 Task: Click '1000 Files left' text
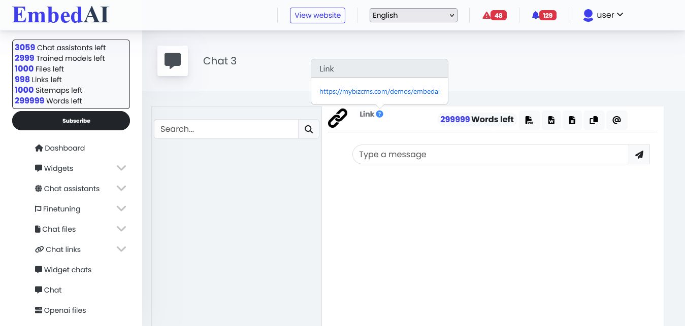point(40,69)
